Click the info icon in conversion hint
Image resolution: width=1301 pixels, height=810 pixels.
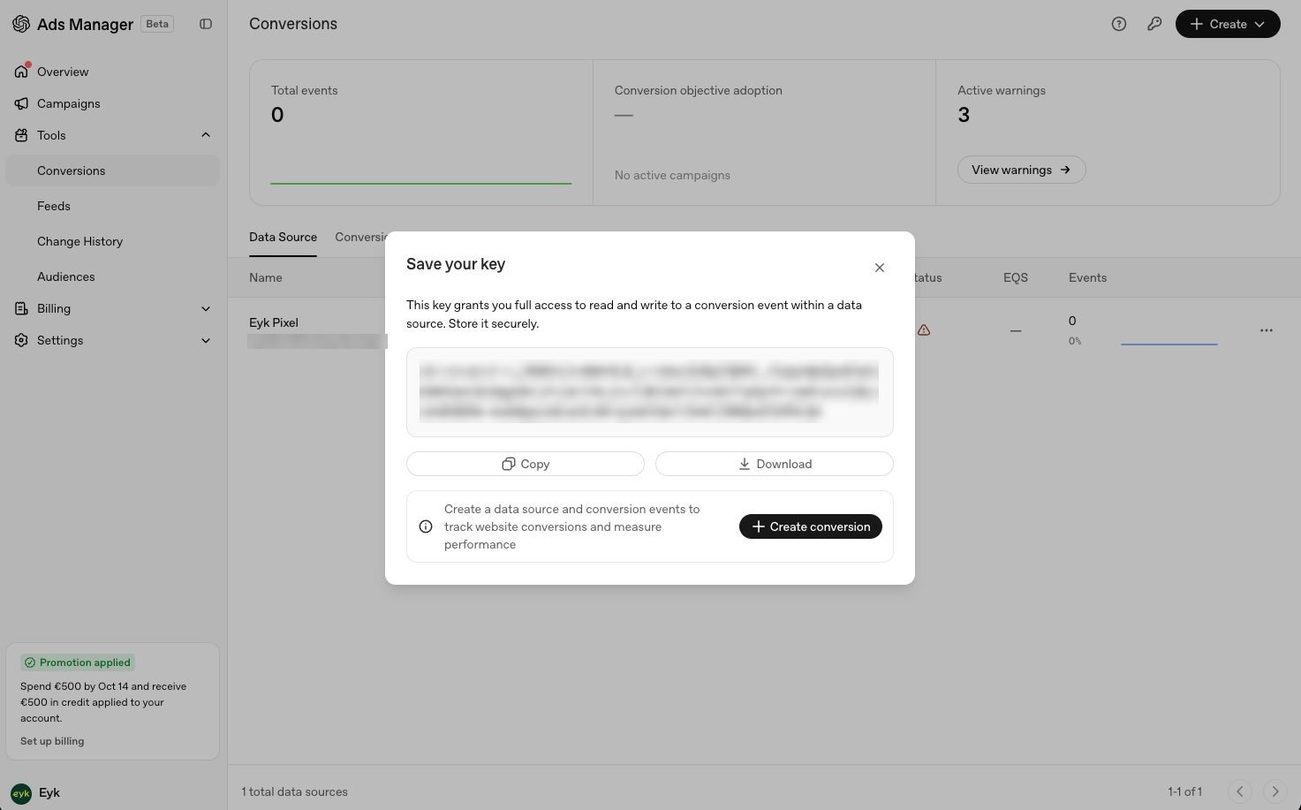[426, 526]
